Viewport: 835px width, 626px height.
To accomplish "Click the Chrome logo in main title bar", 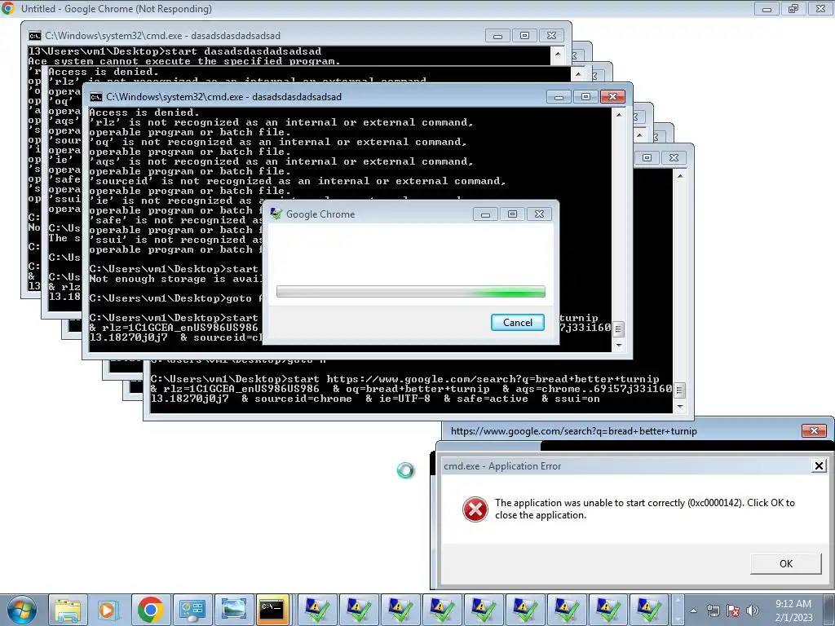I will pos(8,8).
